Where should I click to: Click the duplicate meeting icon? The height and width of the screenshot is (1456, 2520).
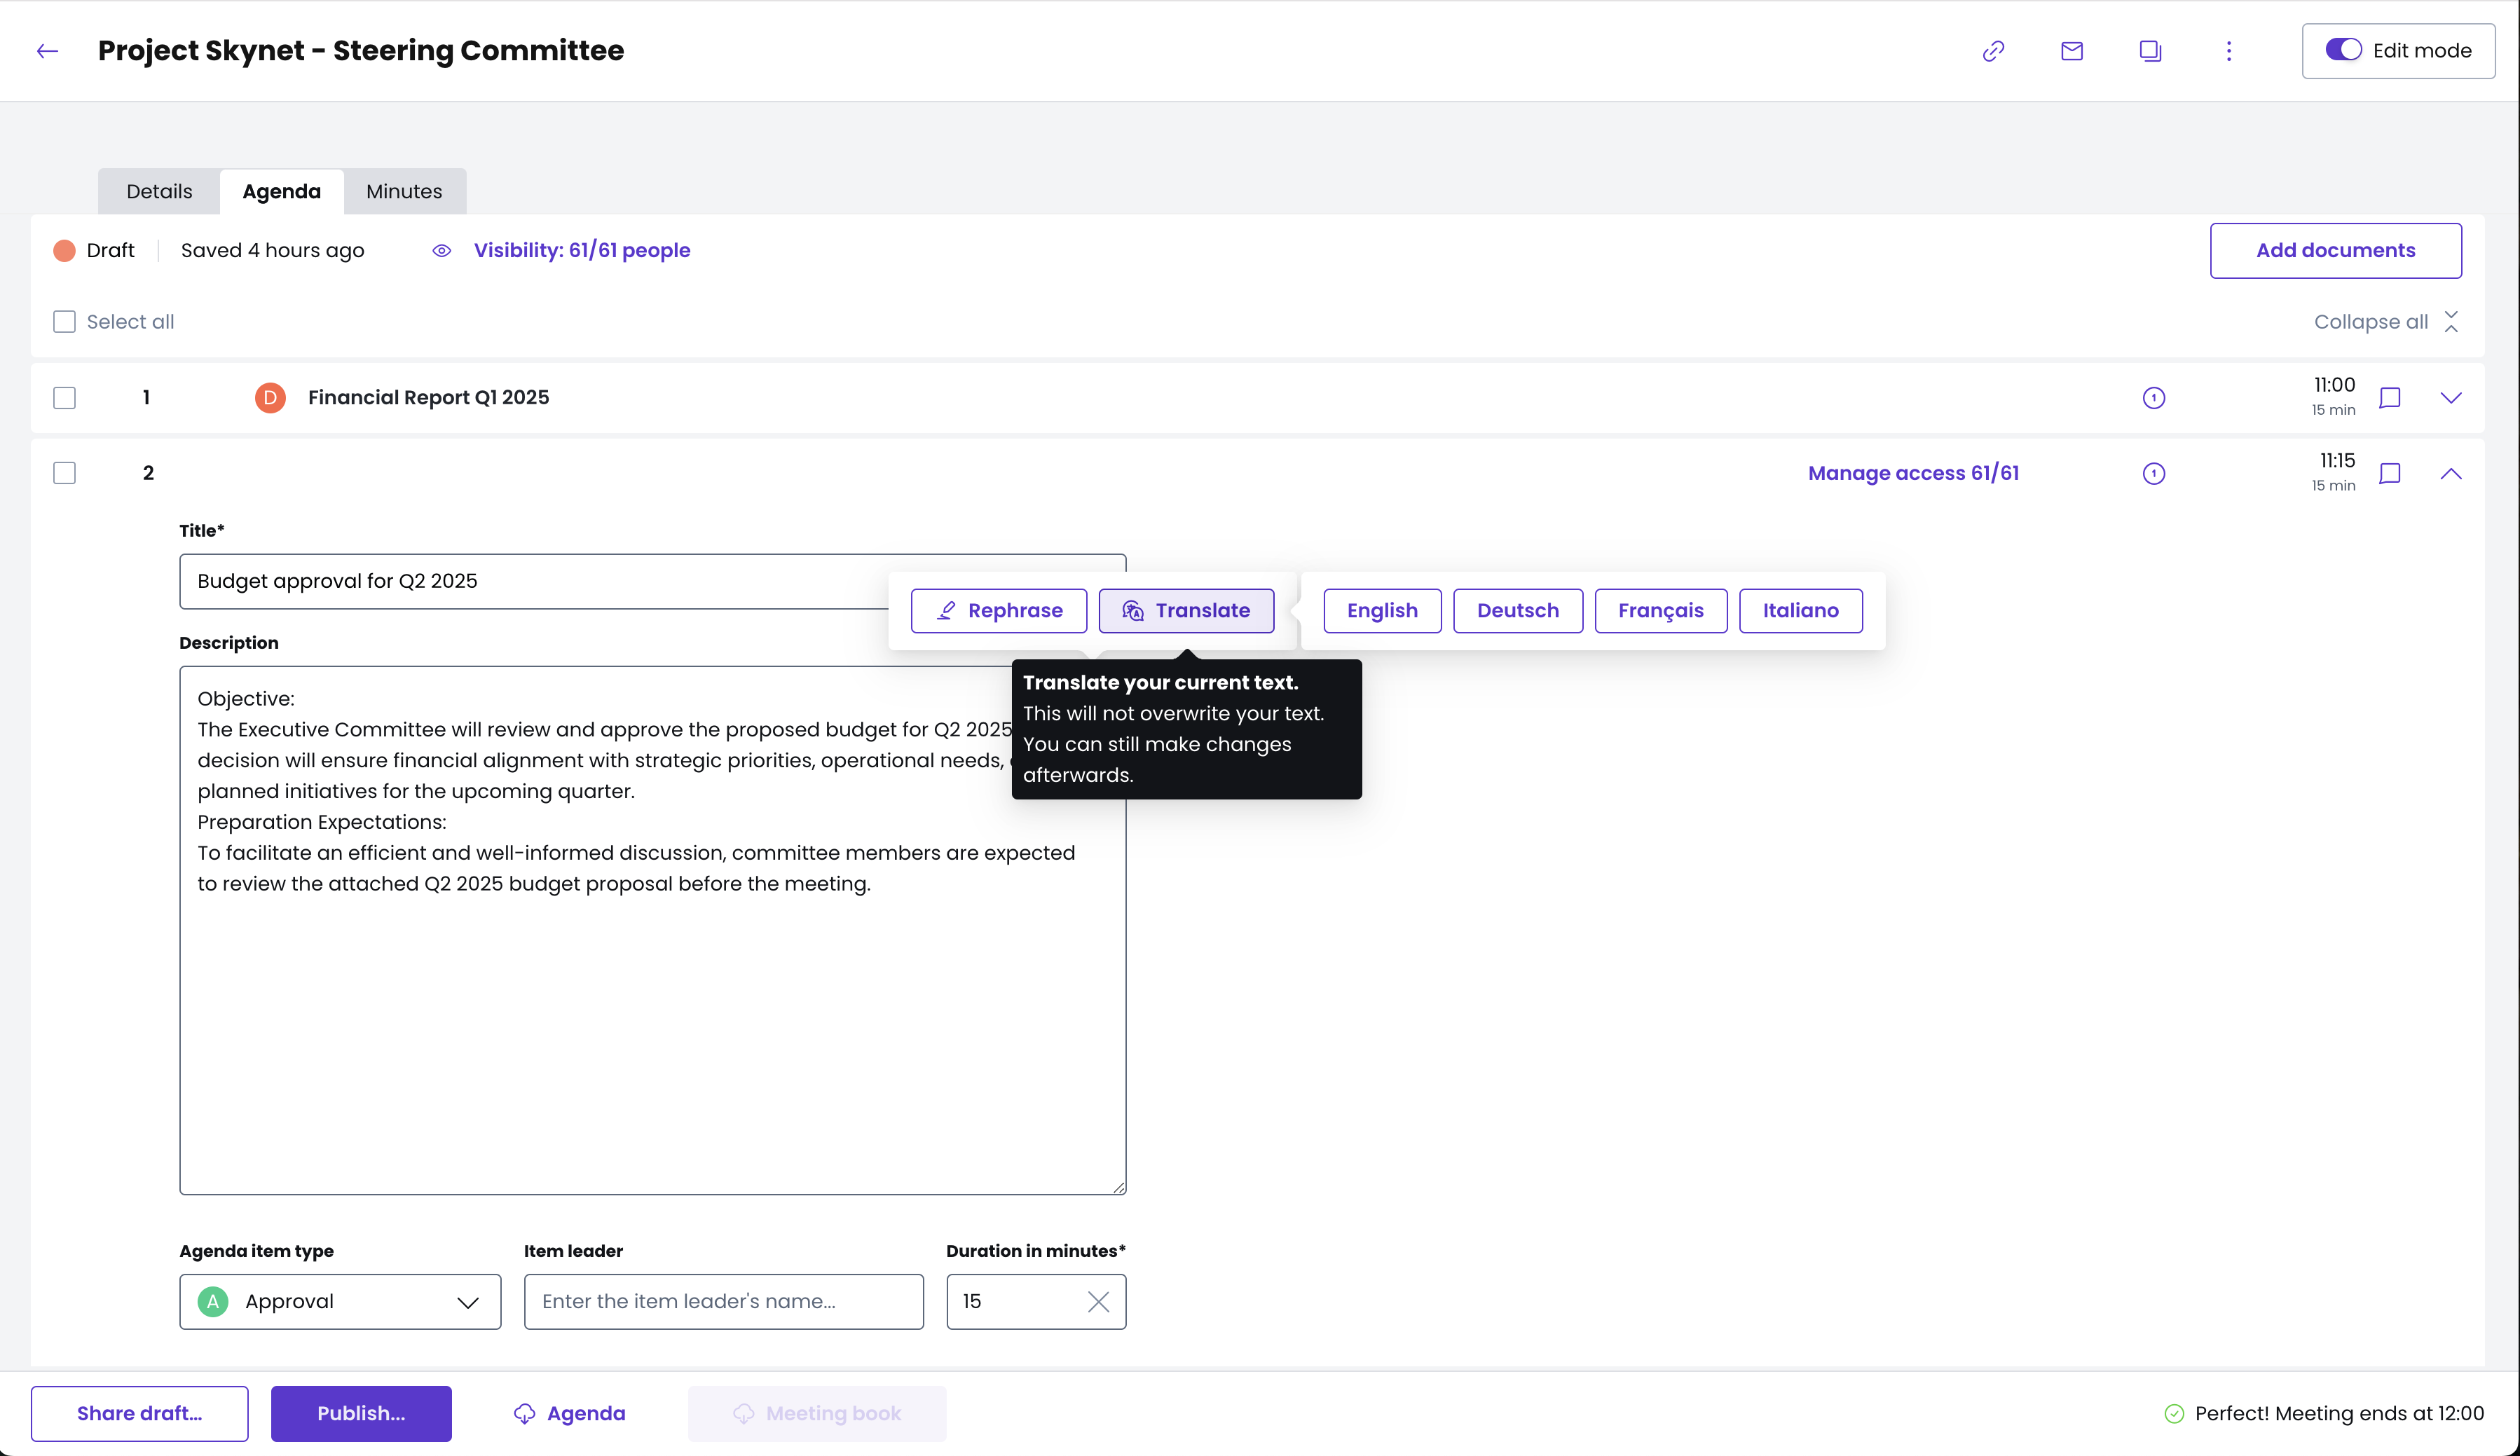click(2150, 51)
